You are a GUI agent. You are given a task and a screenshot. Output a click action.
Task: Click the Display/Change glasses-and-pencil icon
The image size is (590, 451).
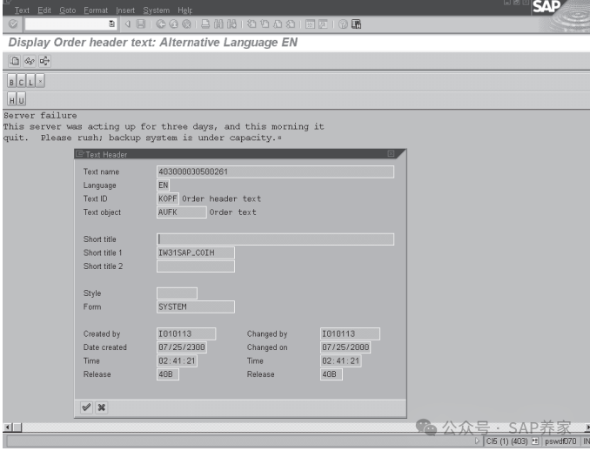(x=30, y=61)
